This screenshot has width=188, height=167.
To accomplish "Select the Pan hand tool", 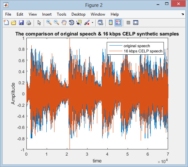I will coord(64,22).
